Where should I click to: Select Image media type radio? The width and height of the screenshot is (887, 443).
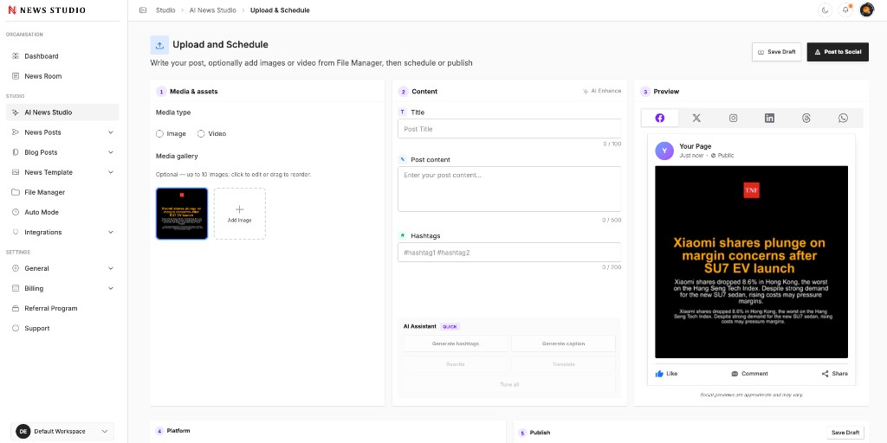(159, 134)
